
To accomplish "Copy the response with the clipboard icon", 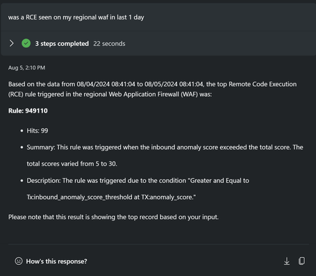I will [x=301, y=261].
